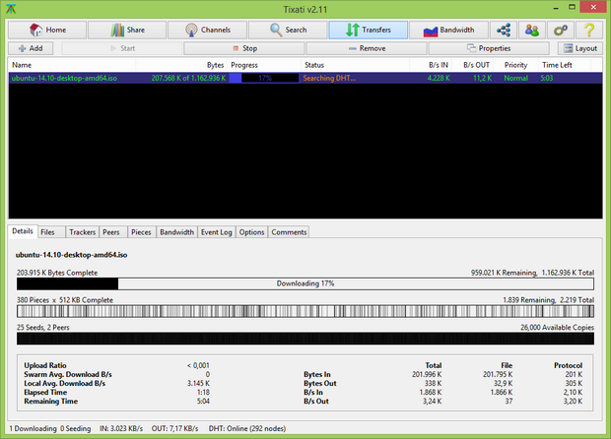Click the Upload Ratio label
Image resolution: width=611 pixels, height=439 pixels.
45,365
